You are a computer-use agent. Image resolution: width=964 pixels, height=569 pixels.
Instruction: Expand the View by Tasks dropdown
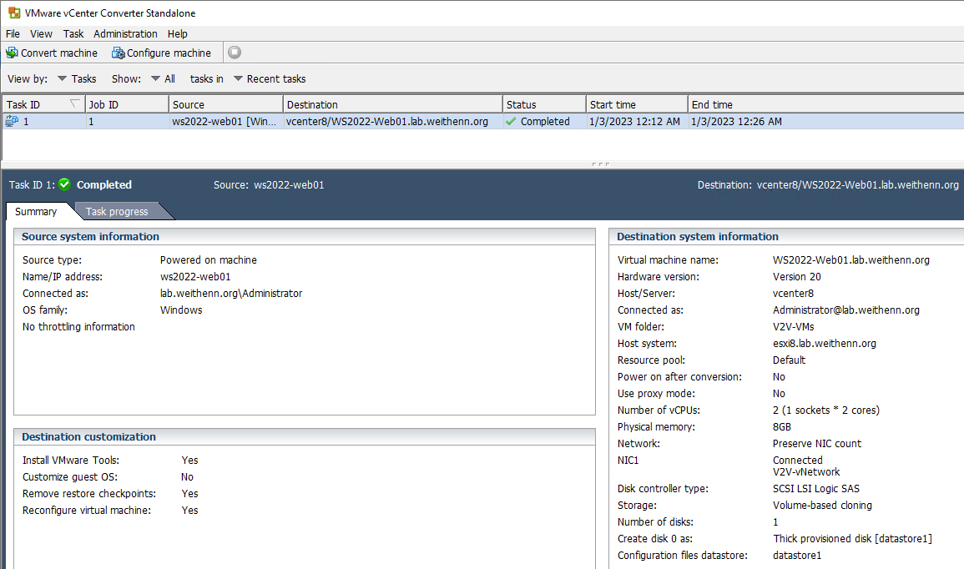click(77, 78)
